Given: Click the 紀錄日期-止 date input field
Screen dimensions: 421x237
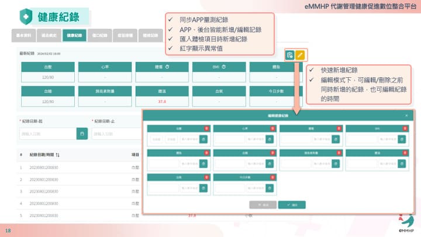Looking at the screenshot, I should [x=116, y=133].
